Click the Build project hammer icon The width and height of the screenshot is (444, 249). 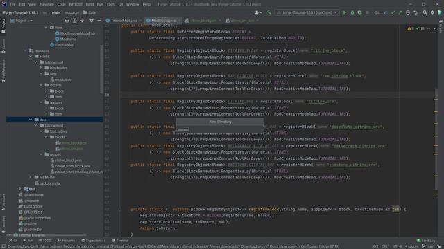click(269, 12)
